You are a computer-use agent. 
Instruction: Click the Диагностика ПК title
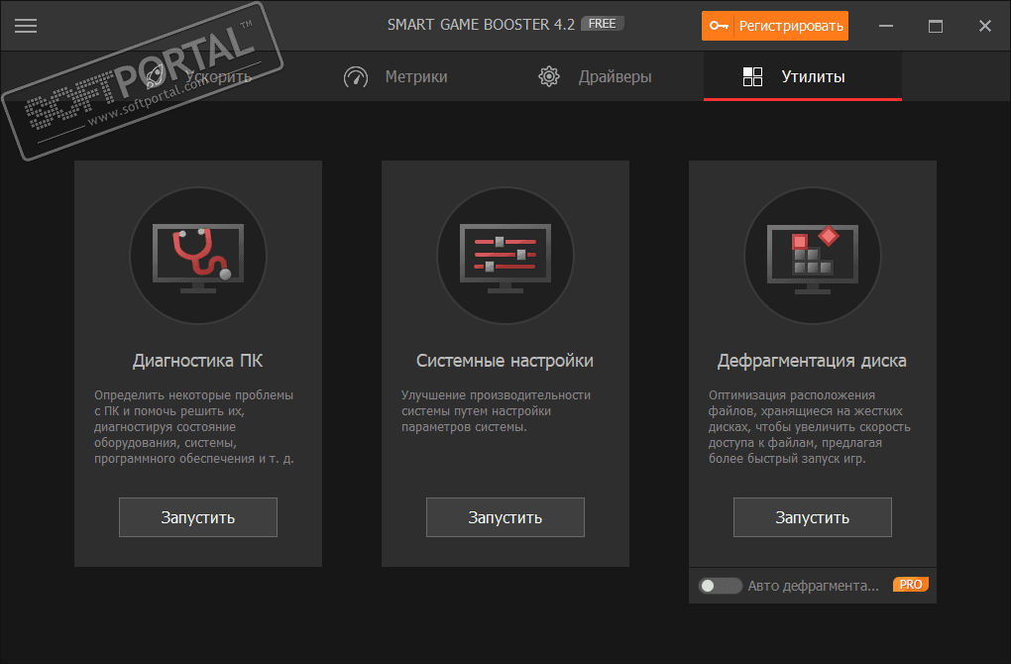pos(198,361)
